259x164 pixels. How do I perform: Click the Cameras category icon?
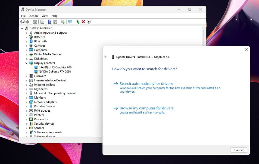(31, 45)
